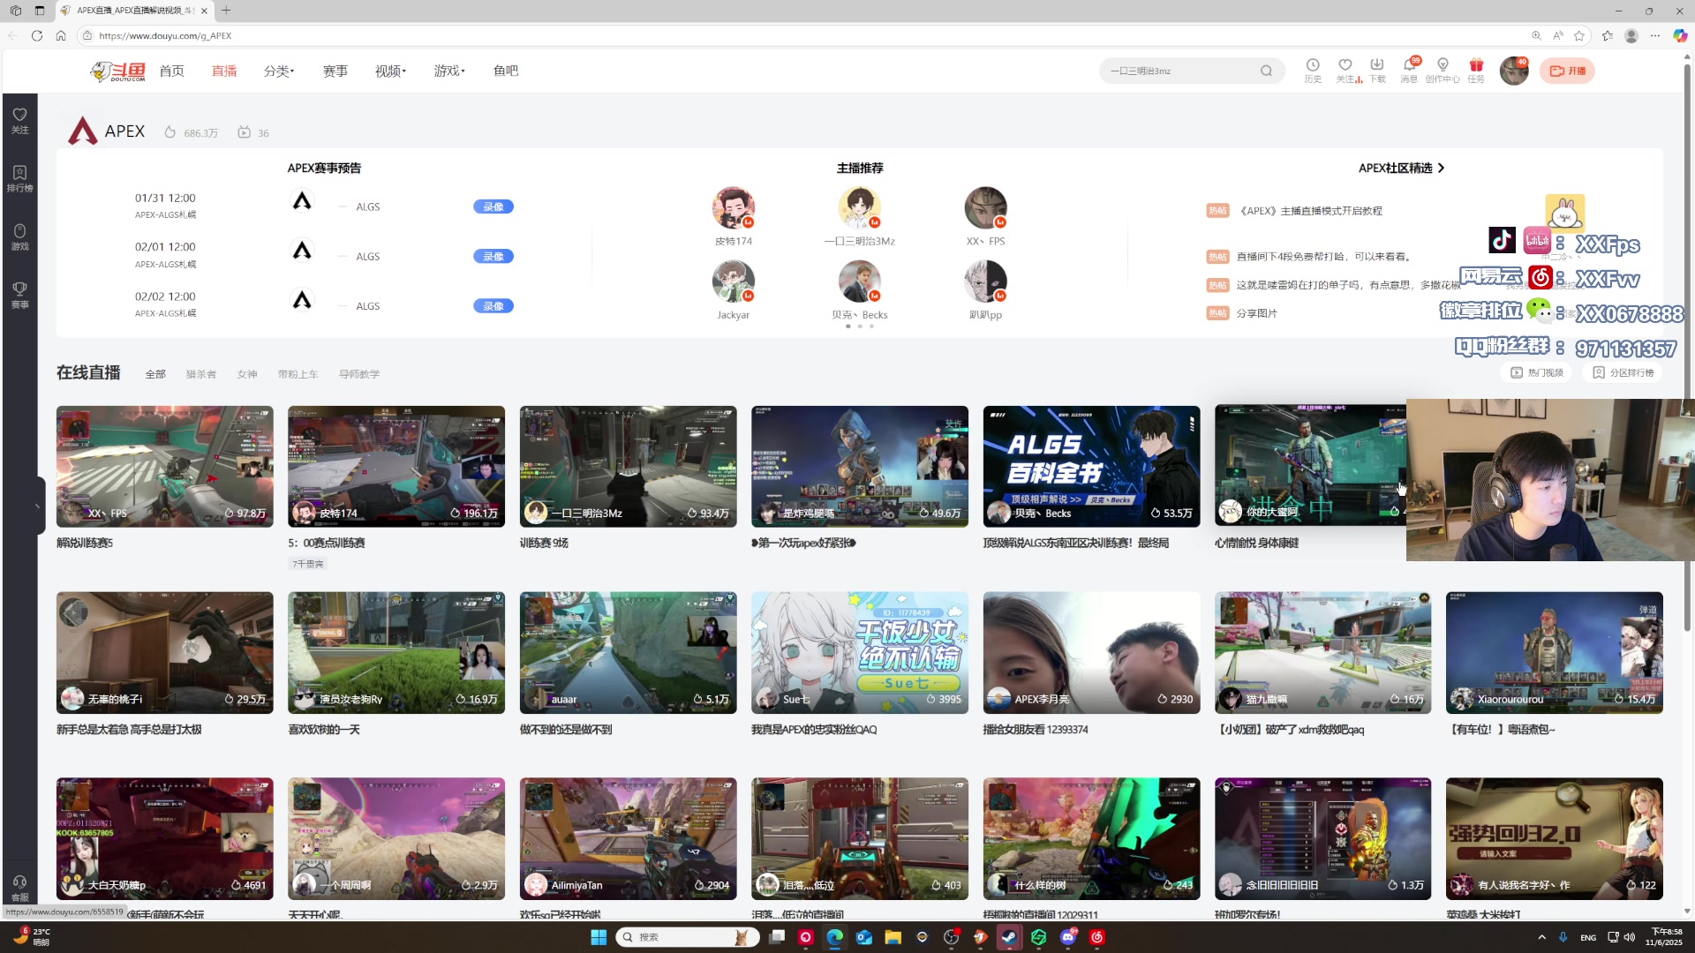
Task: Open ALGS百科全书 stream thumbnail
Action: coord(1091,466)
